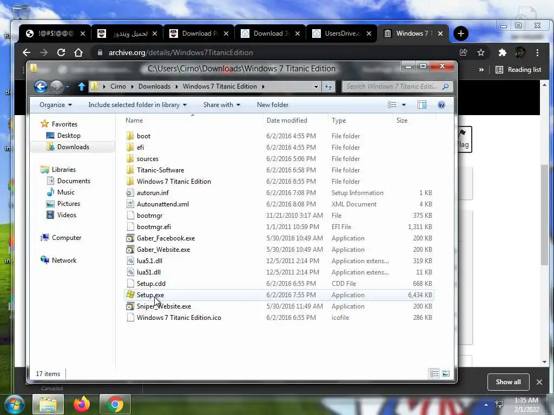Click Downloads breadcrumb in address bar
The image size is (554, 415).
coord(154,86)
